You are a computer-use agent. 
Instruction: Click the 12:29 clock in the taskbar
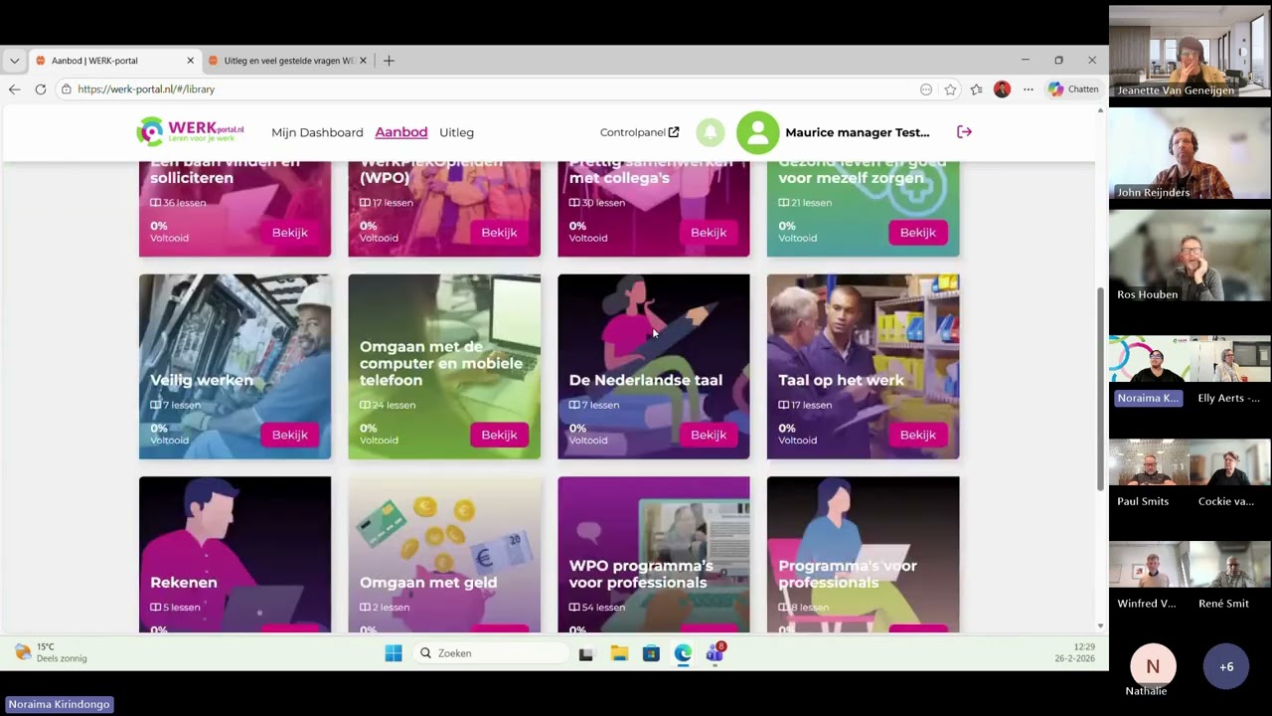1083,646
